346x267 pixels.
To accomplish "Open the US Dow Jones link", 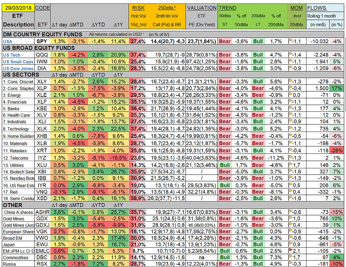I will click(18, 69).
